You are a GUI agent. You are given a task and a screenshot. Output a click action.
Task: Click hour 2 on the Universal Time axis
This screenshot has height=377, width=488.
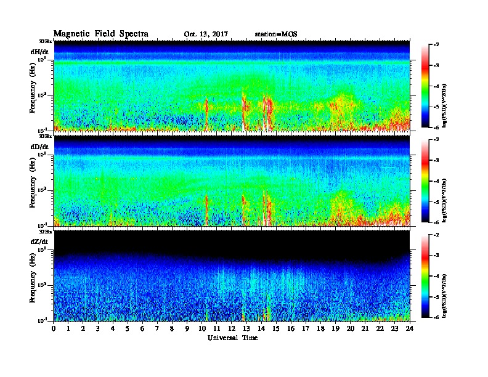[83, 328]
